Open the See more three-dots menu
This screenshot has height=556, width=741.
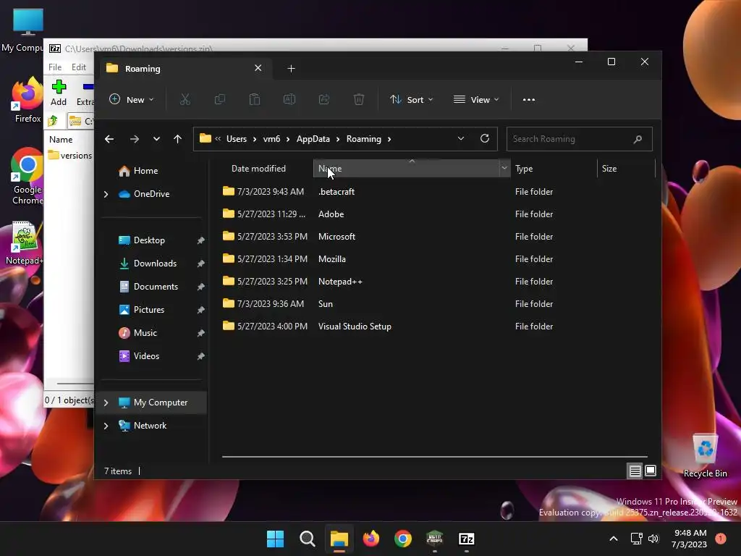pos(529,100)
